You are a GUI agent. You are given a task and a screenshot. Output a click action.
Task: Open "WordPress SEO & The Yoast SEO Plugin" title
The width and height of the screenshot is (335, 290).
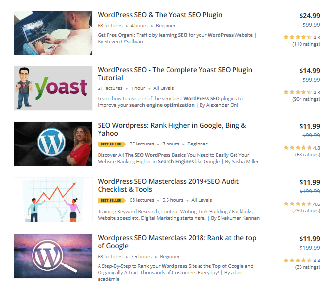coord(160,15)
